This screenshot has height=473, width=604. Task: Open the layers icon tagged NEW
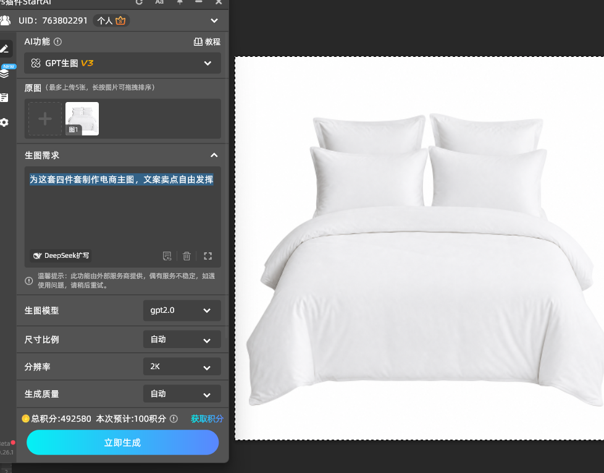[4, 73]
